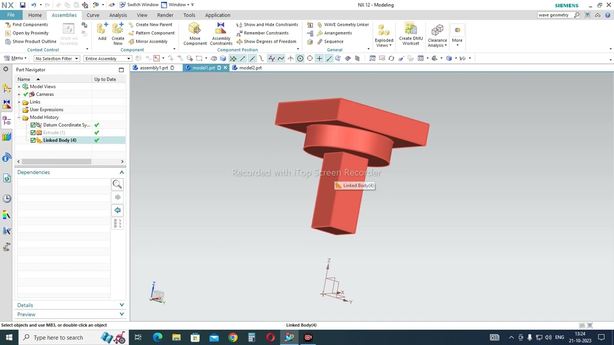Open the File menu
Image resolution: width=614 pixels, height=345 pixels.
click(11, 15)
